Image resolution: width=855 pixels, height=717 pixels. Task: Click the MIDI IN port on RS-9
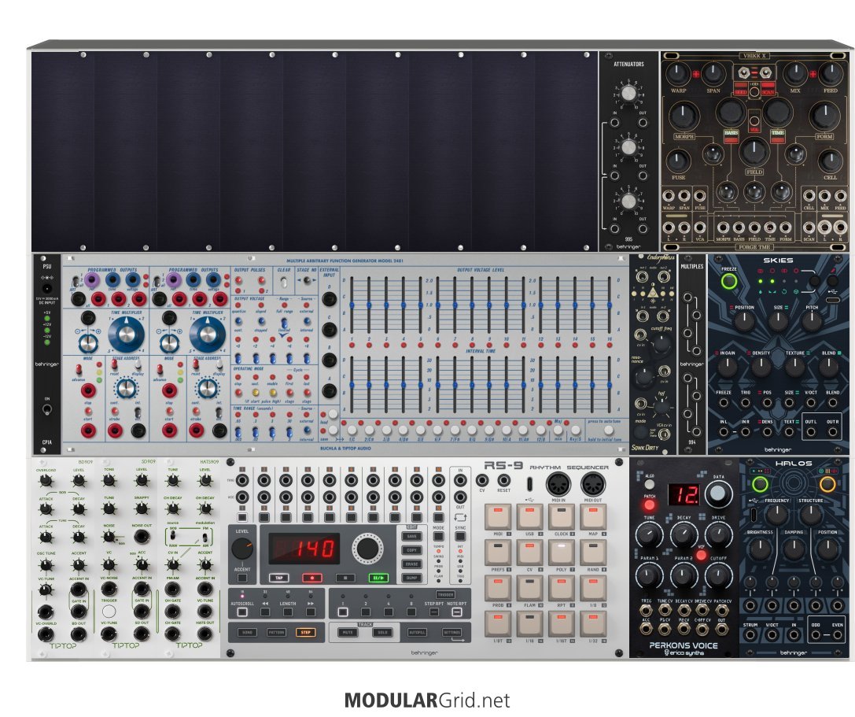(559, 485)
